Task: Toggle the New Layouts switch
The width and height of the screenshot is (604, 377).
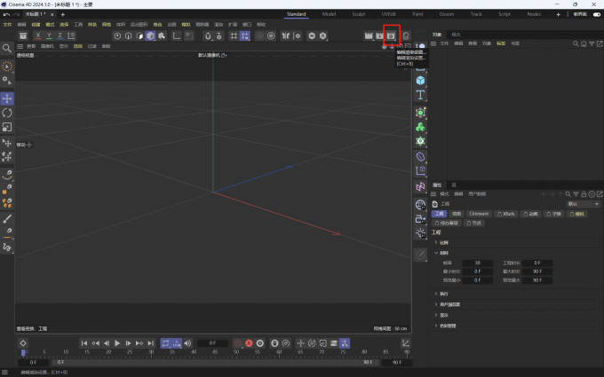Action: (597, 14)
